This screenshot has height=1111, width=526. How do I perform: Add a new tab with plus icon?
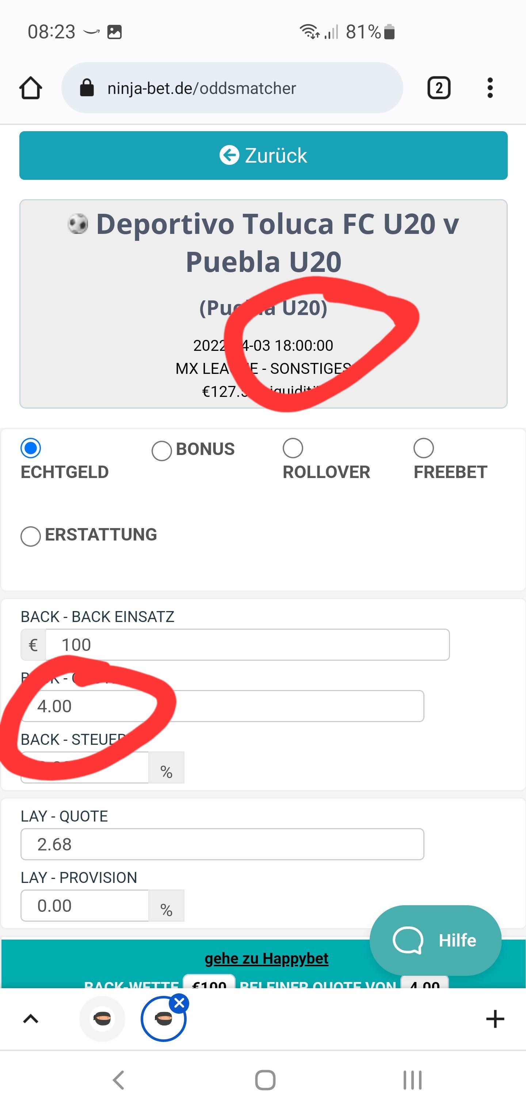pyautogui.click(x=495, y=1019)
